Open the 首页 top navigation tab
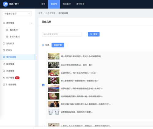This screenshot has width=153, height=129. (x=43, y=4)
